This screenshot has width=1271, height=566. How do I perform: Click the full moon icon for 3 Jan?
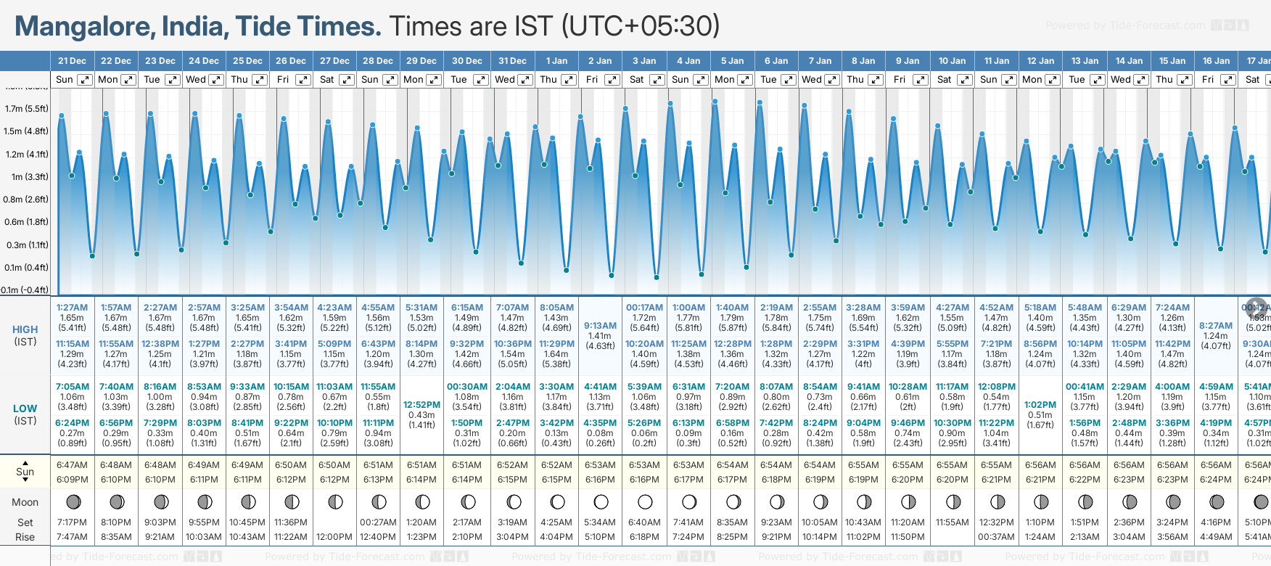point(644,501)
